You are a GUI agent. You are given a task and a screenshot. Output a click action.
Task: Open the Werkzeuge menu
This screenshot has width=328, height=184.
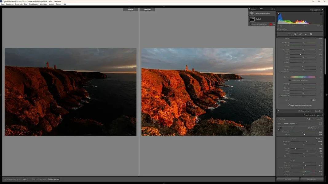coord(44,4)
